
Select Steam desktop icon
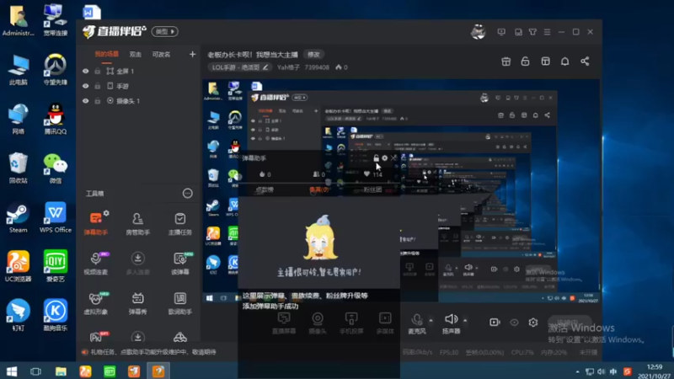(x=18, y=218)
